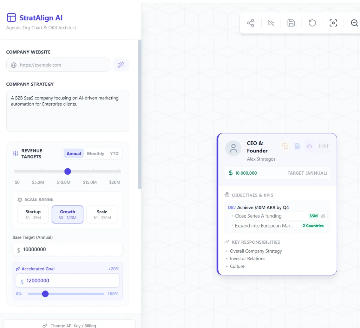Viewport: 360px width, 328px height.
Task: Click the document icon on CEO card
Action: pyautogui.click(x=297, y=146)
